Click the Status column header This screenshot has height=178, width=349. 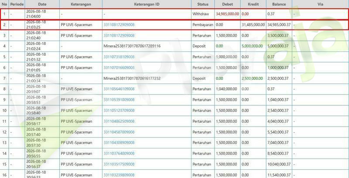click(203, 4)
